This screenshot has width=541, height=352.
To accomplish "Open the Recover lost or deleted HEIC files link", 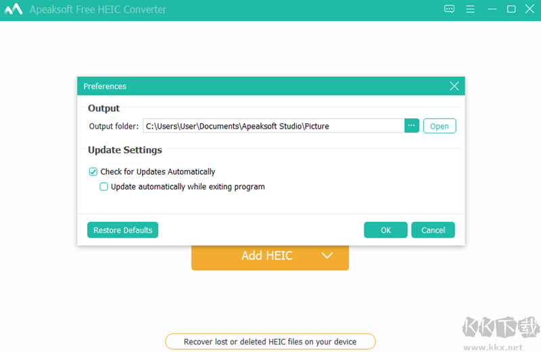I will (270, 342).
